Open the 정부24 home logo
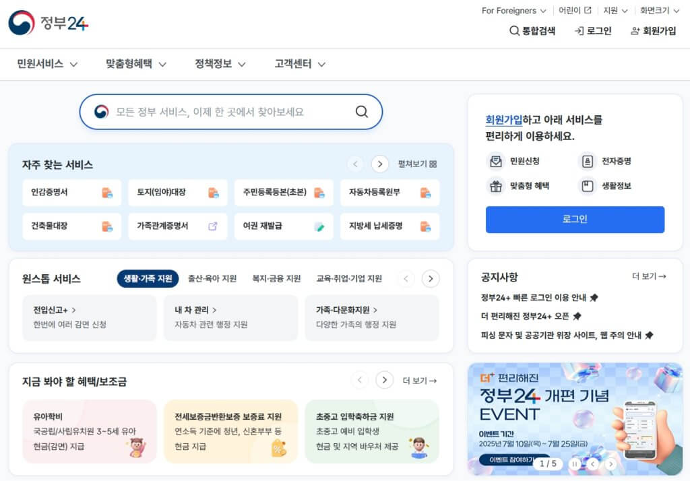690x481 pixels. coord(49,22)
